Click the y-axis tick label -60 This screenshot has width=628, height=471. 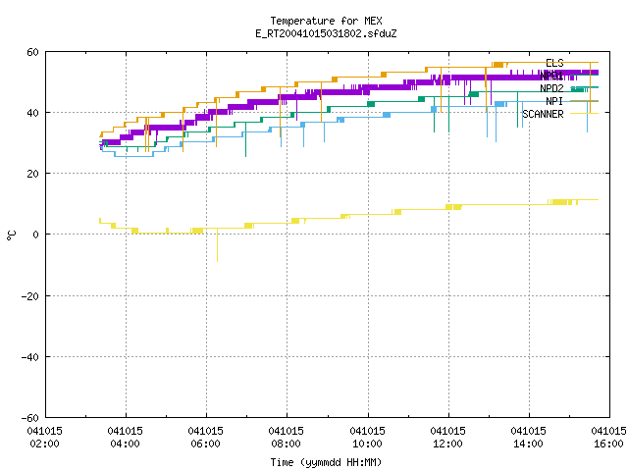(x=30, y=418)
